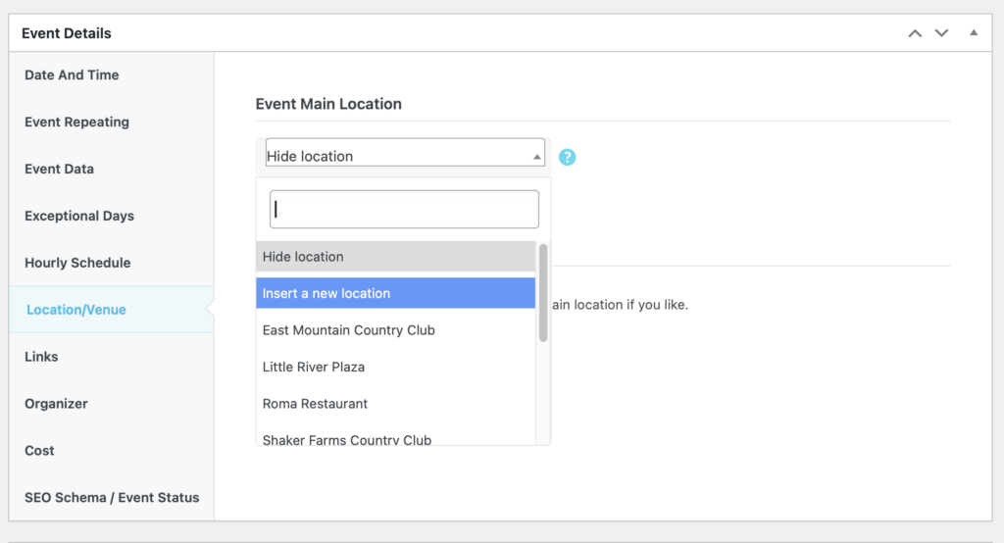Switch to Event Repeating tab
Image resolution: width=1004 pixels, height=543 pixels.
pyautogui.click(x=76, y=123)
